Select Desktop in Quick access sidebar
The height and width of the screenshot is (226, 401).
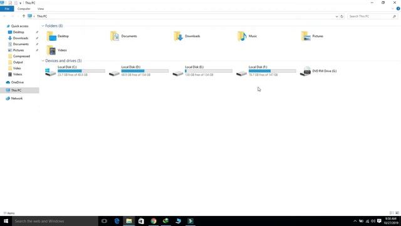pyautogui.click(x=18, y=32)
